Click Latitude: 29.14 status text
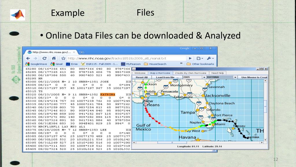This screenshot has width=296, height=167. [212, 146]
